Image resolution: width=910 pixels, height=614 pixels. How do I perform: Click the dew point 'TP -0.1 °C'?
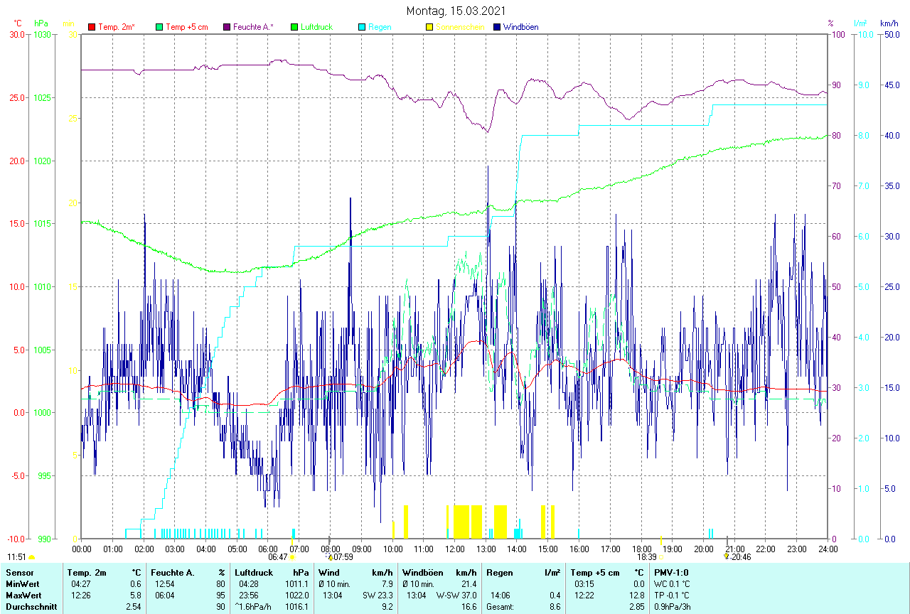coord(672,596)
